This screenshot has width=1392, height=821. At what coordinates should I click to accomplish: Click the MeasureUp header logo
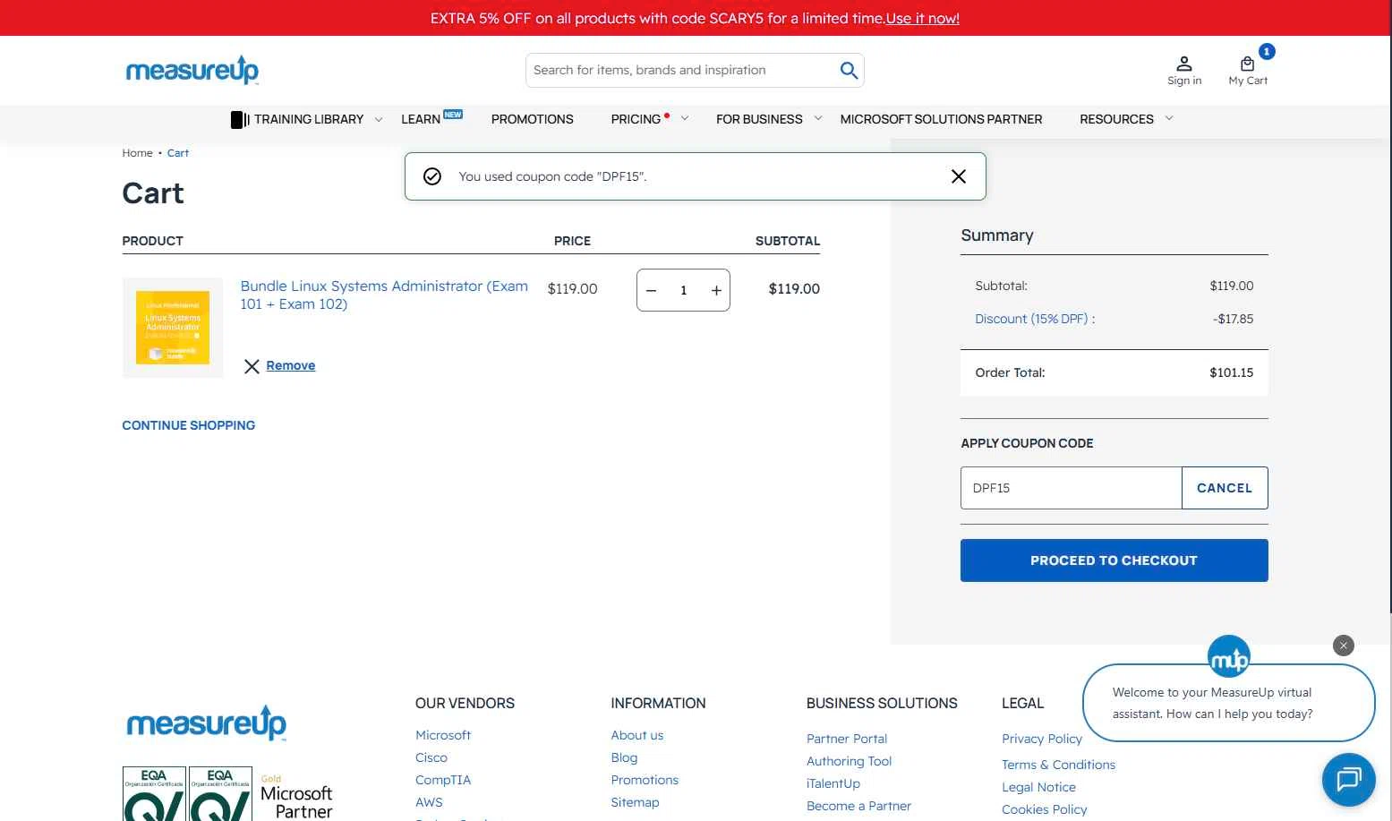pyautogui.click(x=192, y=70)
